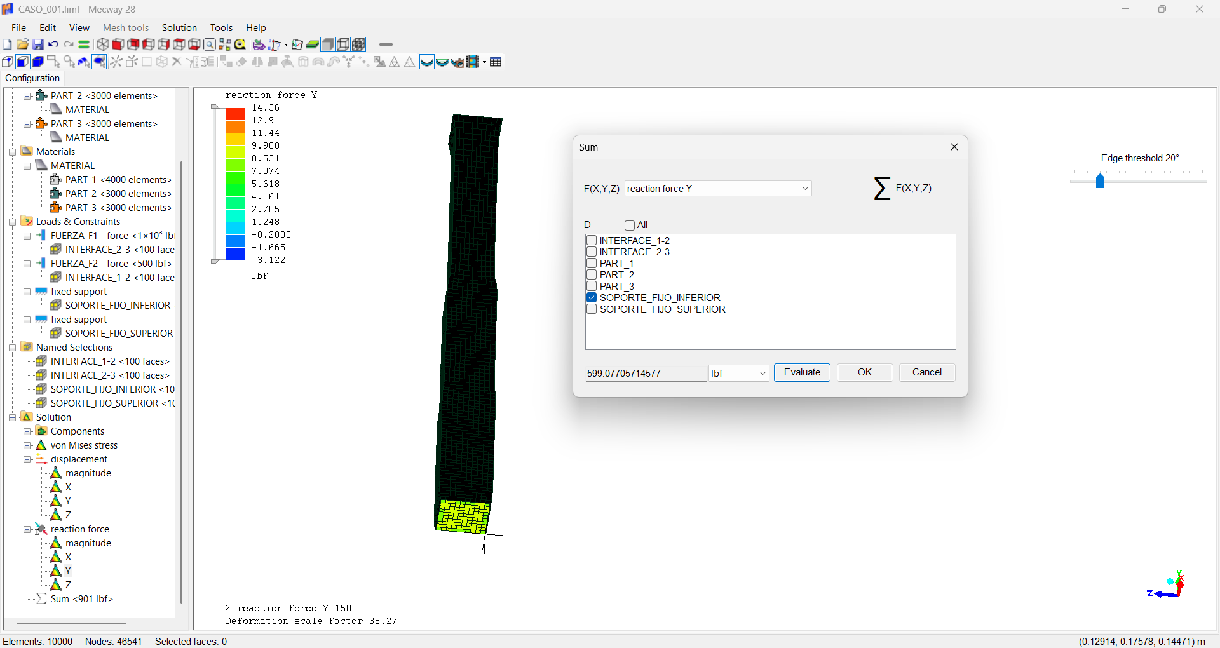Toggle mesh lines display cube icon
The width and height of the screenshot is (1220, 648).
359,44
